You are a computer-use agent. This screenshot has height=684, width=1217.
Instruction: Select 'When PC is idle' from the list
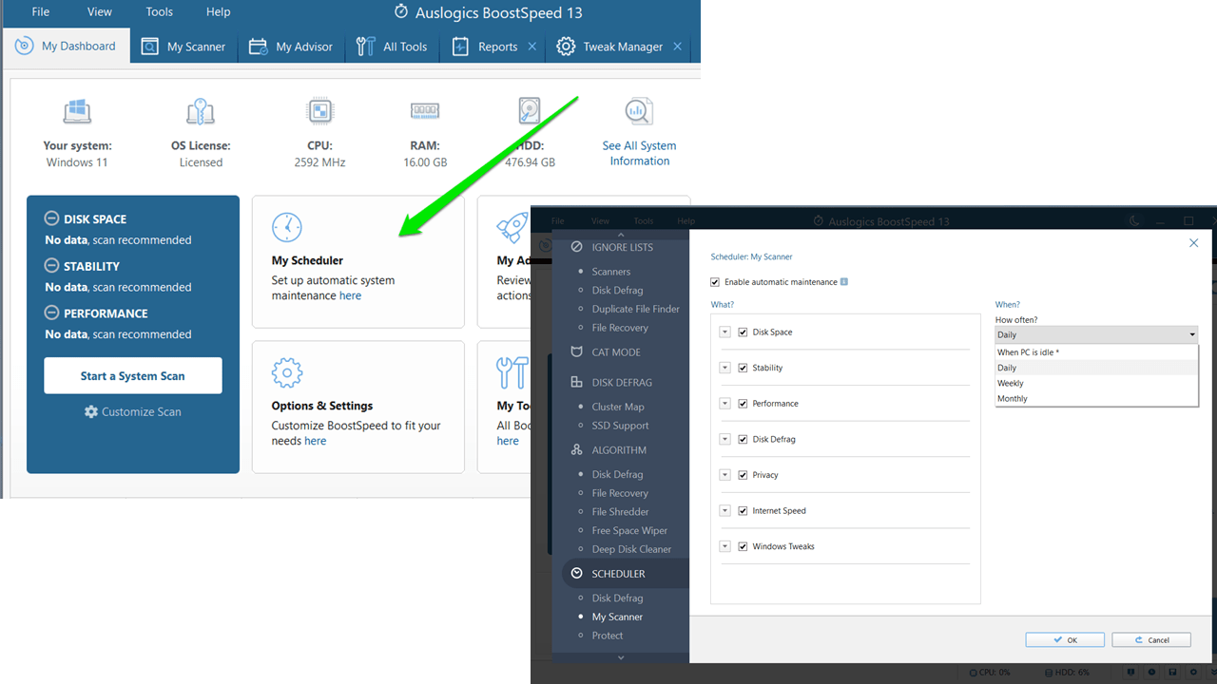click(x=1096, y=352)
